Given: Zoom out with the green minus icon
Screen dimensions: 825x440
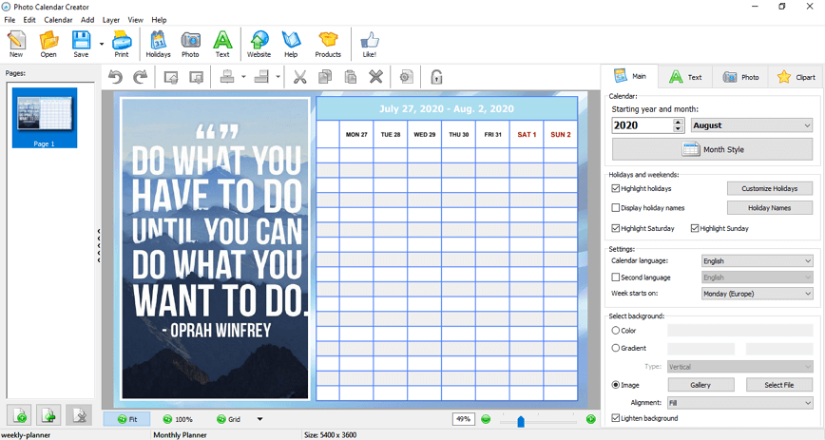Looking at the screenshot, I should 486,419.
